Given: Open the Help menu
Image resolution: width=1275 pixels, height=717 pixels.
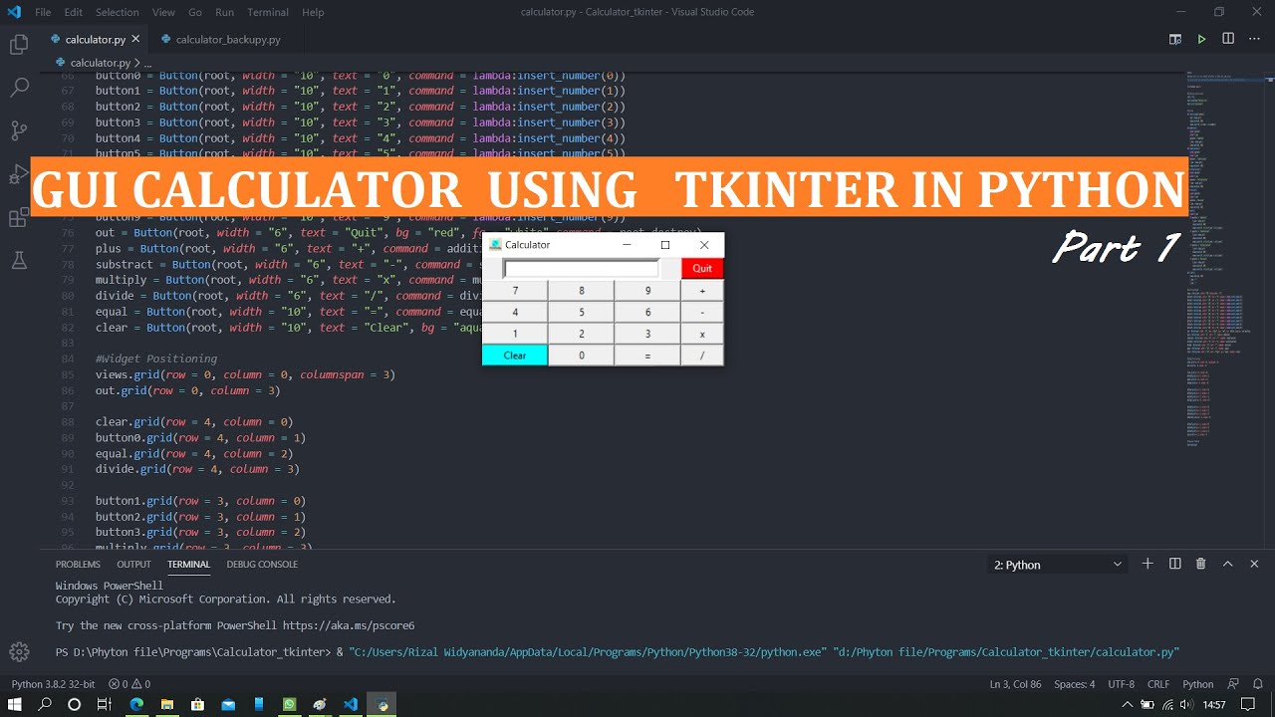Looking at the screenshot, I should [313, 12].
